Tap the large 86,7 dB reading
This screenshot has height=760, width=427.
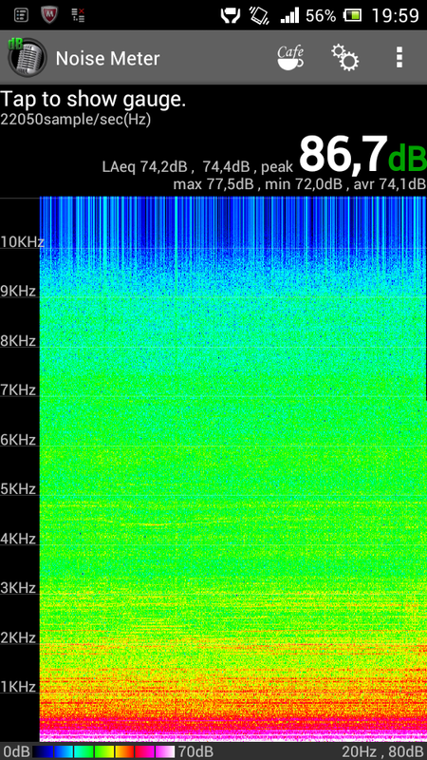click(x=362, y=154)
